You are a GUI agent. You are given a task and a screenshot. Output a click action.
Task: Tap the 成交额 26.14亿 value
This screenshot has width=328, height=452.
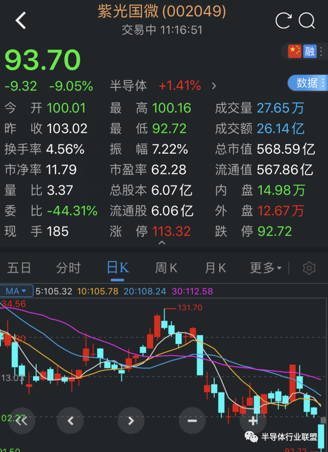click(x=280, y=129)
